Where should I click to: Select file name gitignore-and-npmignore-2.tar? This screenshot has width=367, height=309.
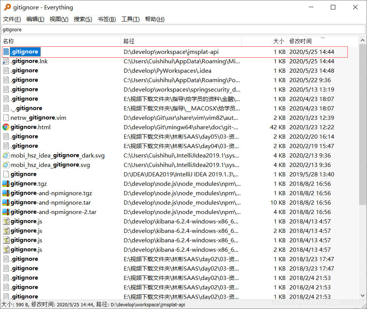click(x=54, y=212)
